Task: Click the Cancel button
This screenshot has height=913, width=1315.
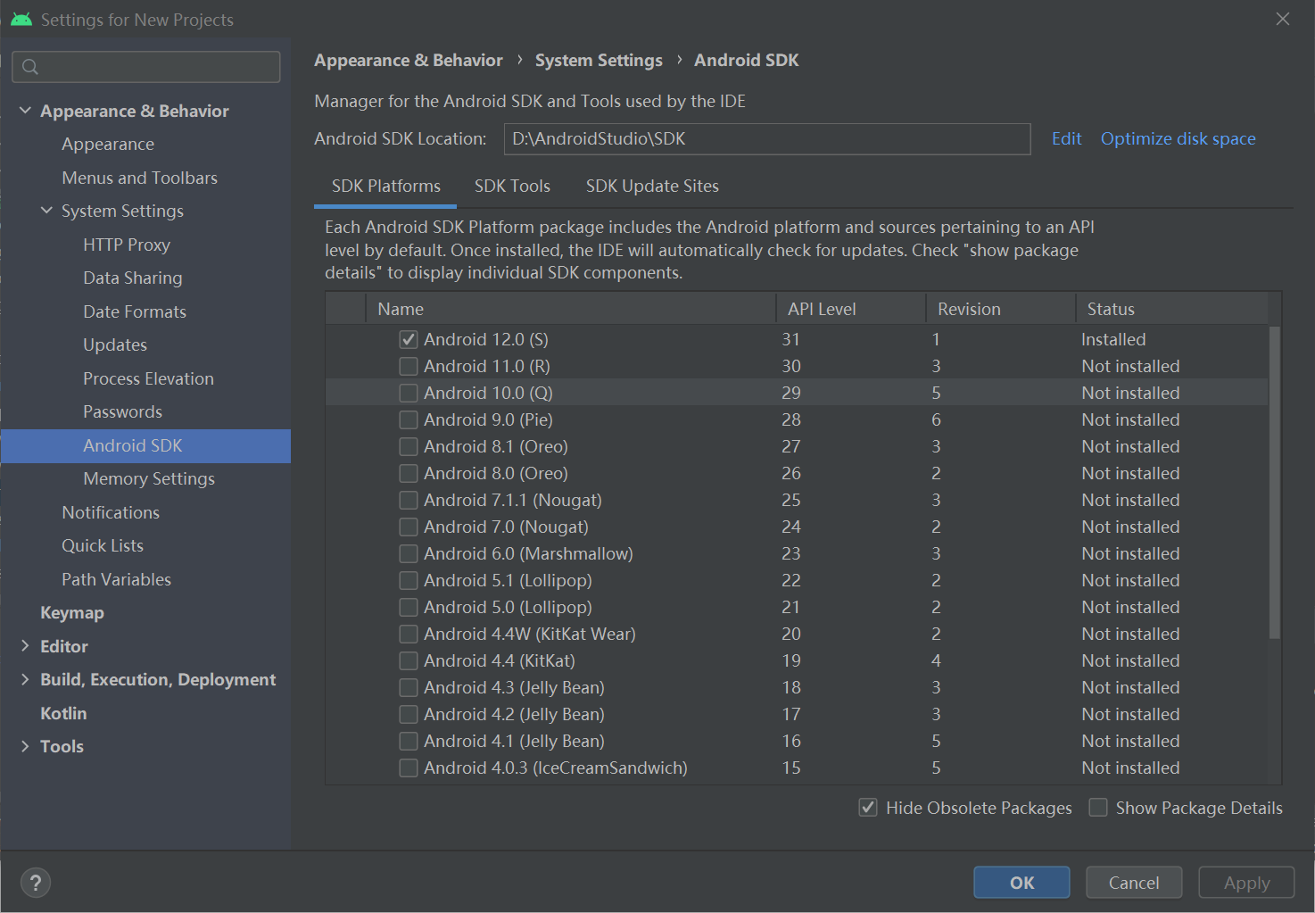Action: [1134, 883]
